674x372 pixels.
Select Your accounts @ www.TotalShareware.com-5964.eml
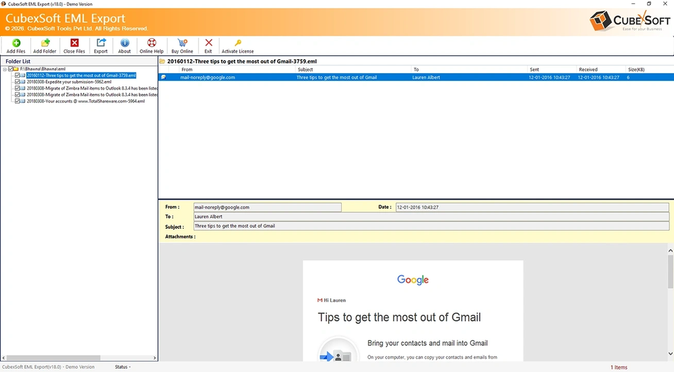[86, 101]
